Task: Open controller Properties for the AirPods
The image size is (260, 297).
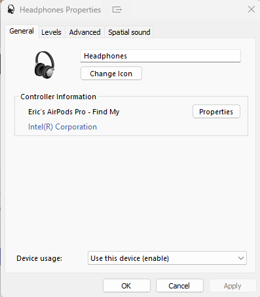Action: tap(216, 112)
